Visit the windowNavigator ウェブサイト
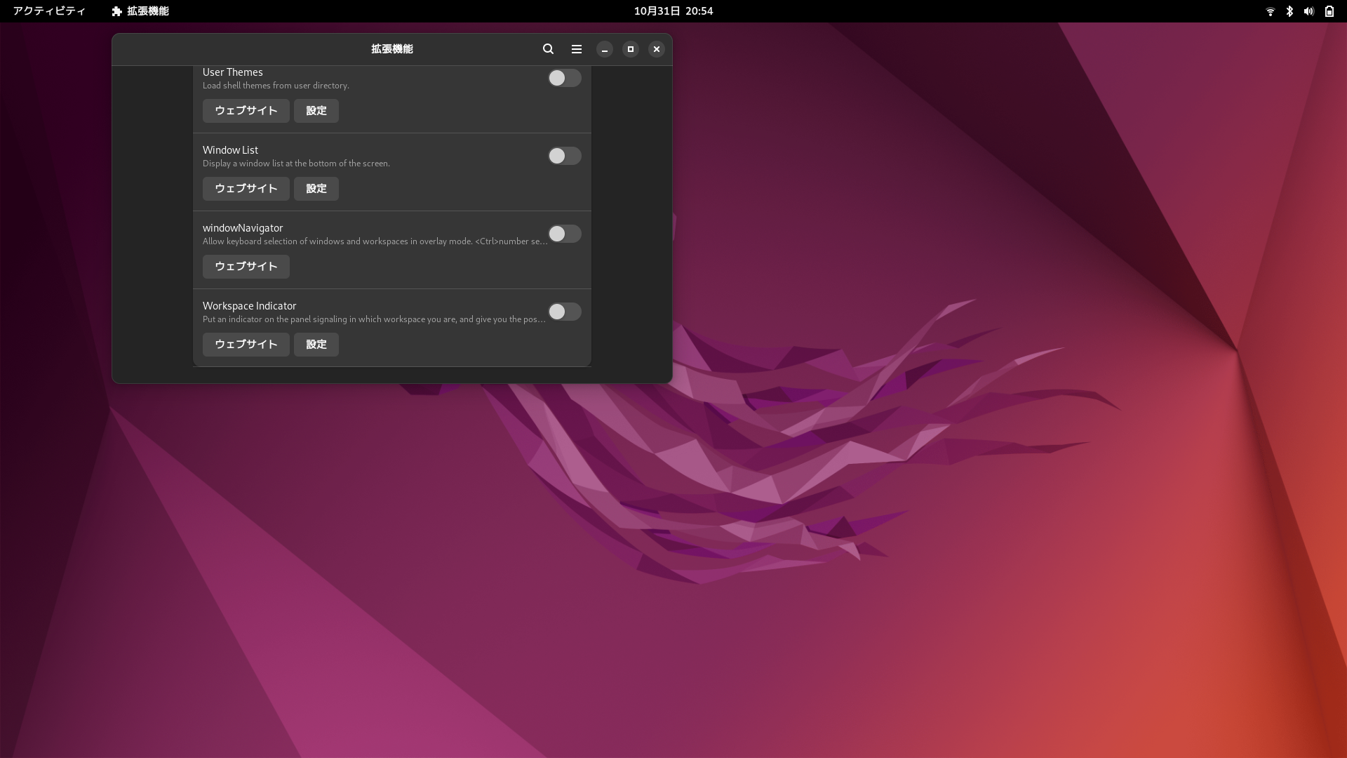The height and width of the screenshot is (758, 1347). pos(246,267)
